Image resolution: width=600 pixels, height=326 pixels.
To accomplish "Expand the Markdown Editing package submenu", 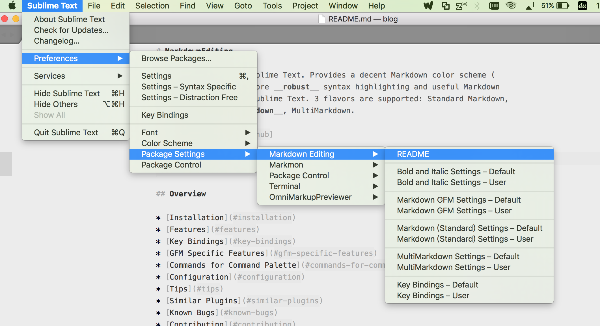I will 321,154.
